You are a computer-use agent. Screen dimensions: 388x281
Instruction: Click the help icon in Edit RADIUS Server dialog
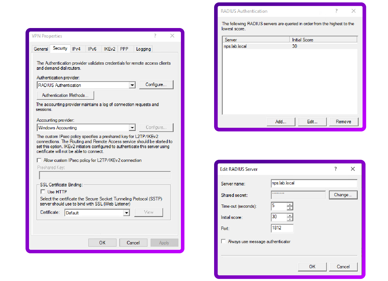335,169
